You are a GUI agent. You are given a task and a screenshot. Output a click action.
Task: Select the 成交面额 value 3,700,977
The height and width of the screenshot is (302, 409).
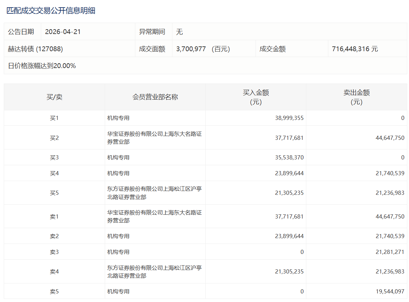click(x=191, y=49)
